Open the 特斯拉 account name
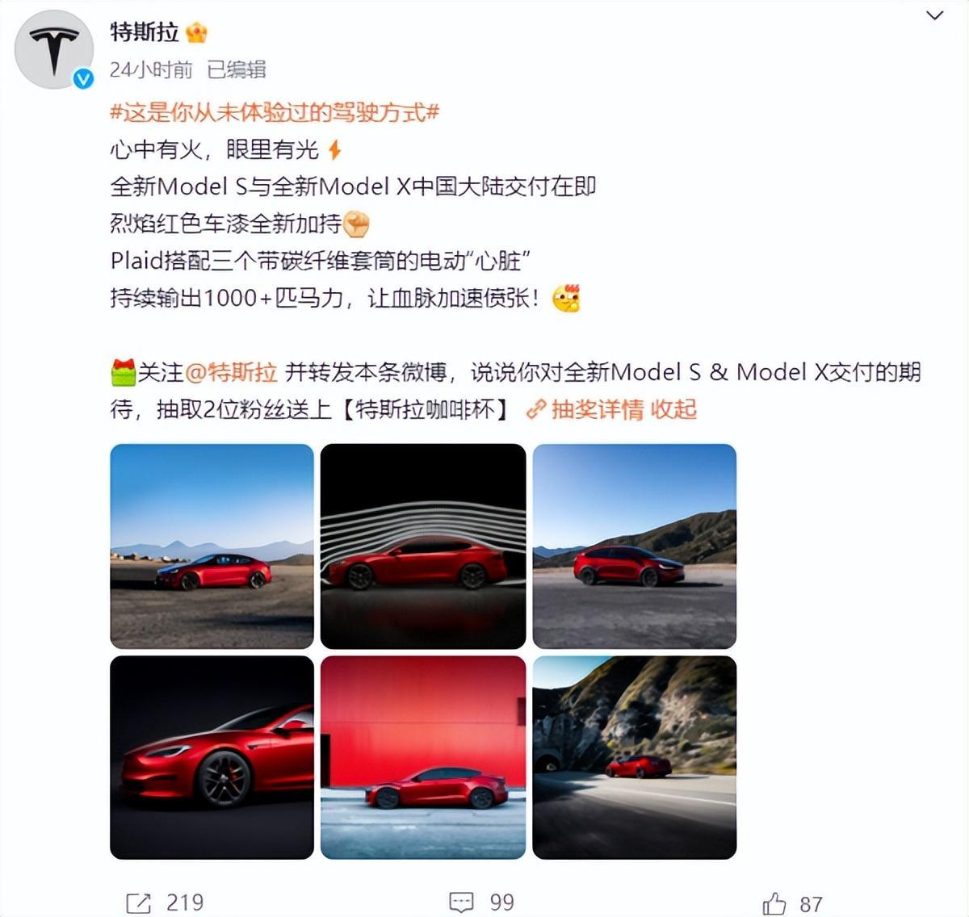This screenshot has width=969, height=917. [x=145, y=32]
